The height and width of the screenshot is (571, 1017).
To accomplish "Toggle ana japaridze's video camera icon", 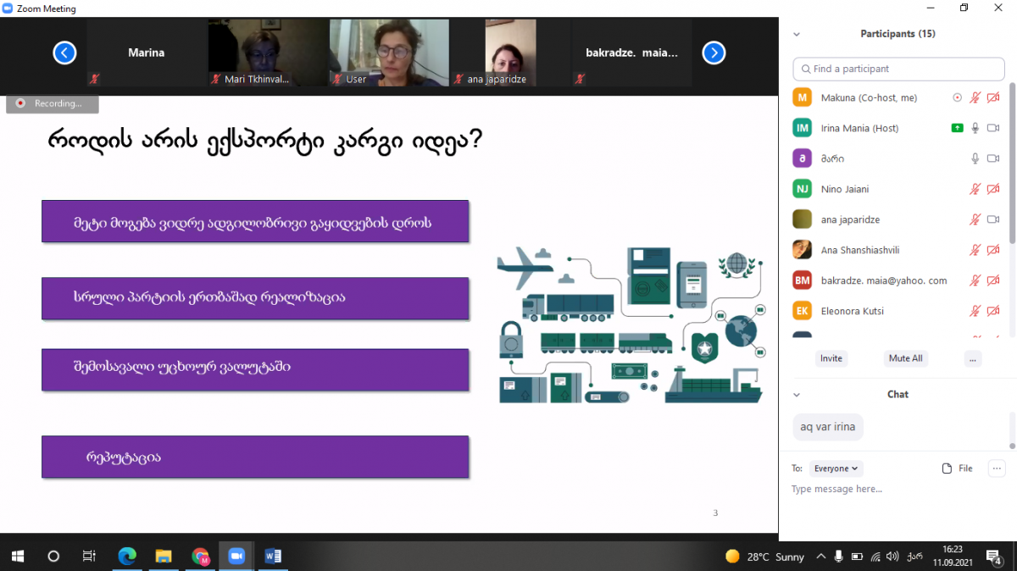I will (993, 219).
